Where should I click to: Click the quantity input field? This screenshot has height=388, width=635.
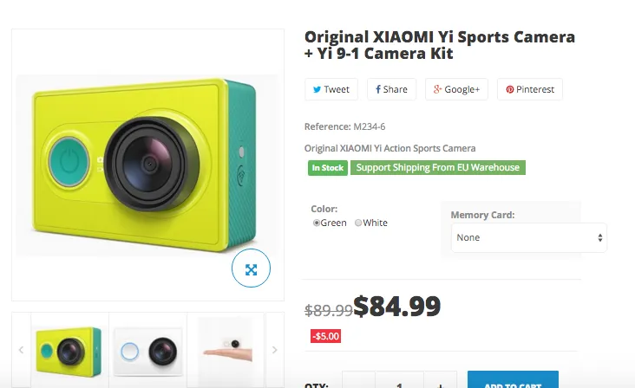[400, 384]
